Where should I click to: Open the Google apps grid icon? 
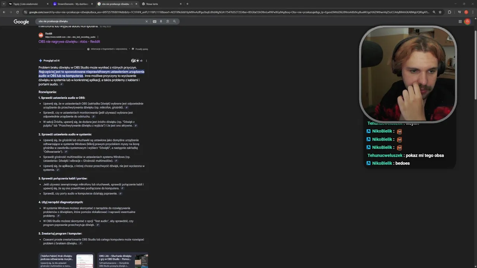point(460,22)
